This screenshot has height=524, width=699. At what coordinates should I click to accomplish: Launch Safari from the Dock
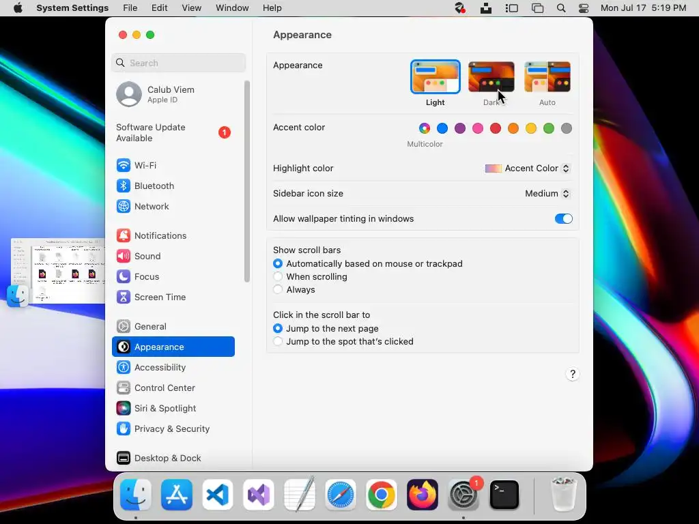(341, 495)
